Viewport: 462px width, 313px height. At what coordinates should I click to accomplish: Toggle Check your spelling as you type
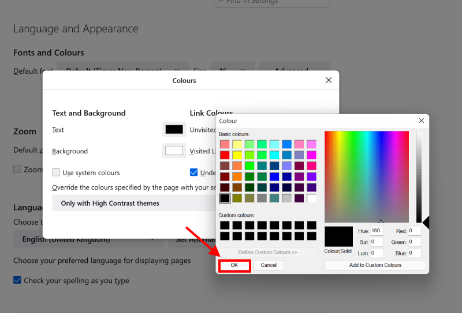[x=17, y=281]
